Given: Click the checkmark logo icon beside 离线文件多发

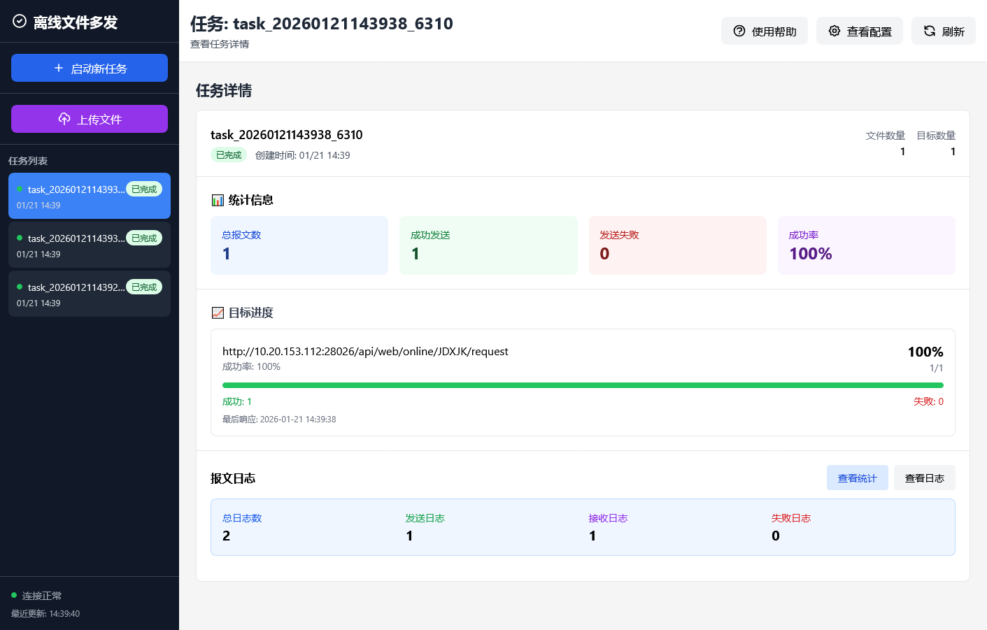Looking at the screenshot, I should coord(20,22).
